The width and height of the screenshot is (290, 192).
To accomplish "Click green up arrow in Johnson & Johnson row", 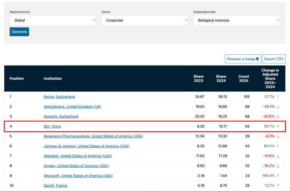I will click(278, 146).
